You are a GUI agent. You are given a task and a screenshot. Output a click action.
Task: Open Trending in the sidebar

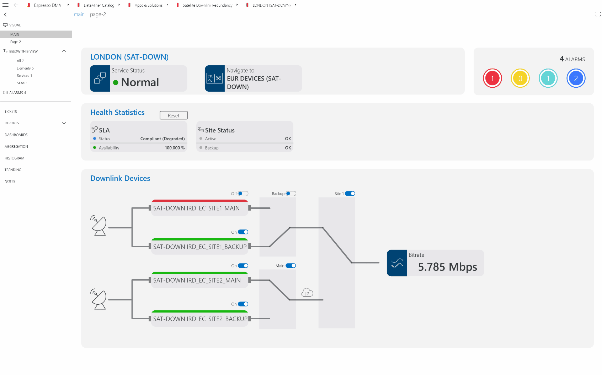coord(13,170)
